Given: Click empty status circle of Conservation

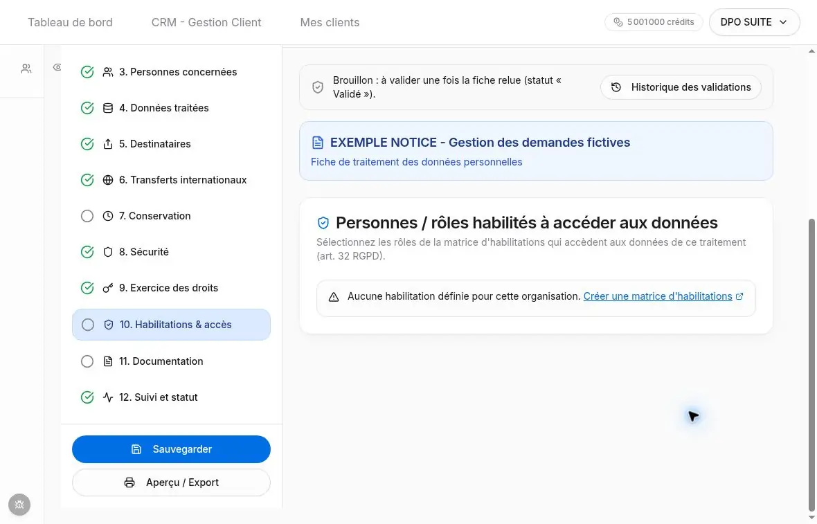Looking at the screenshot, I should click(x=87, y=216).
